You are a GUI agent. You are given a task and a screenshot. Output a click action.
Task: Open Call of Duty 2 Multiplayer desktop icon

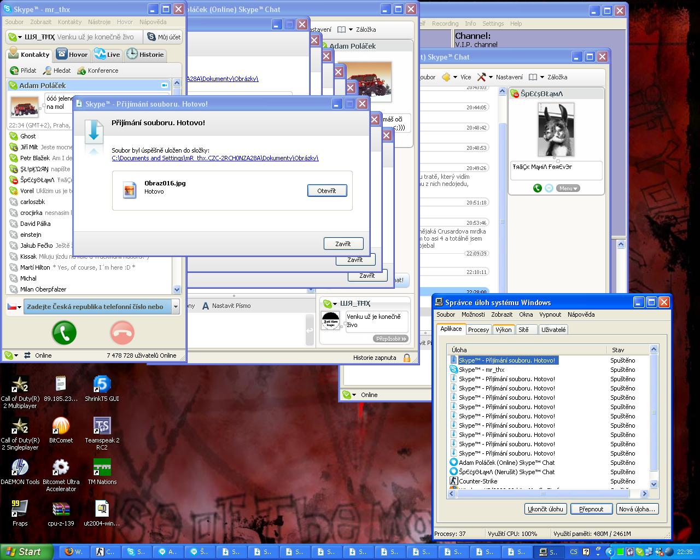tap(20, 392)
